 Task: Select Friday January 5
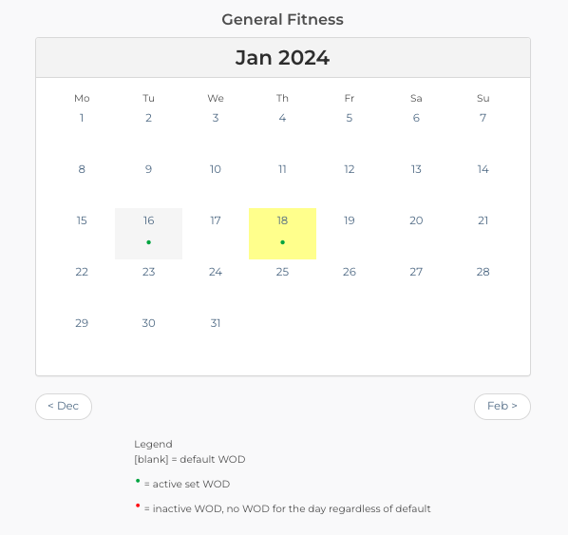(x=350, y=118)
